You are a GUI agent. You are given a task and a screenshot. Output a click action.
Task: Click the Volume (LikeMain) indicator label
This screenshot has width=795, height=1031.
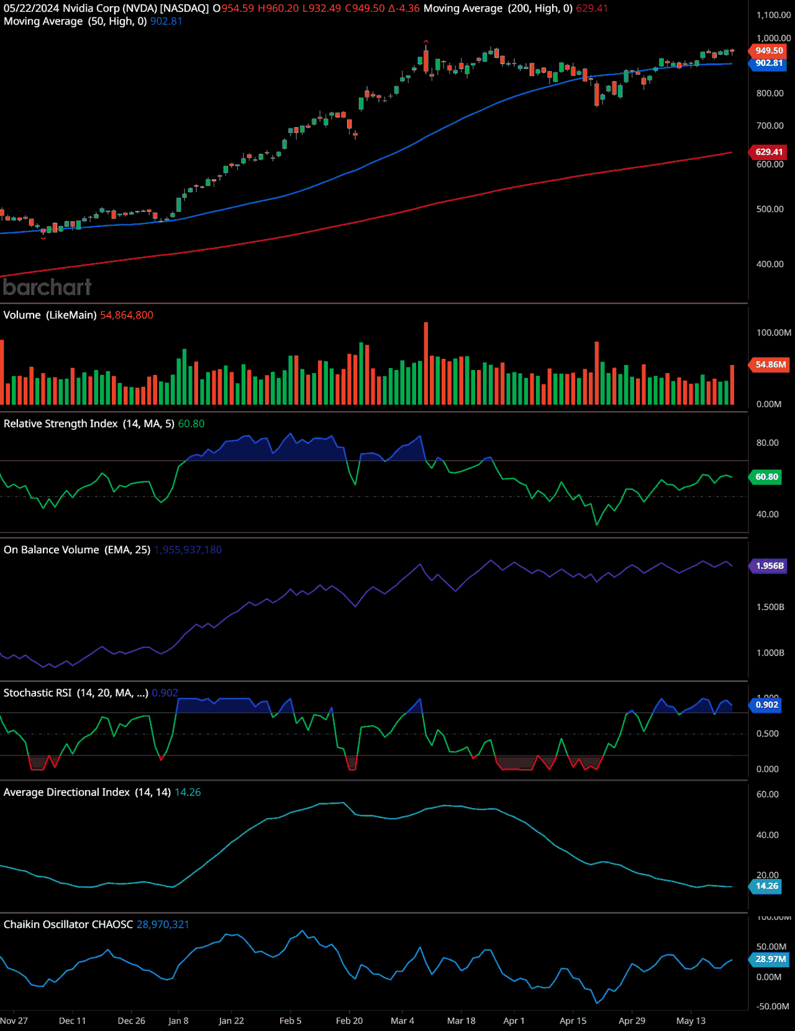pyautogui.click(x=50, y=315)
